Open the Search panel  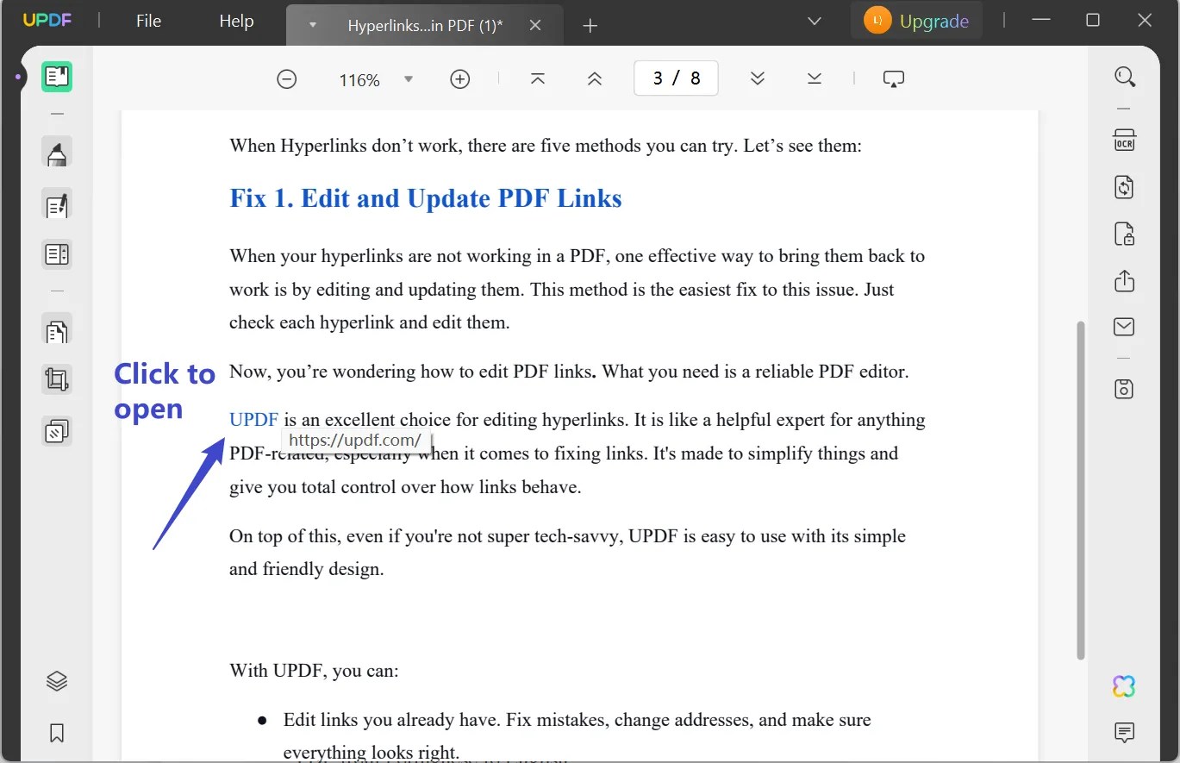1125,77
